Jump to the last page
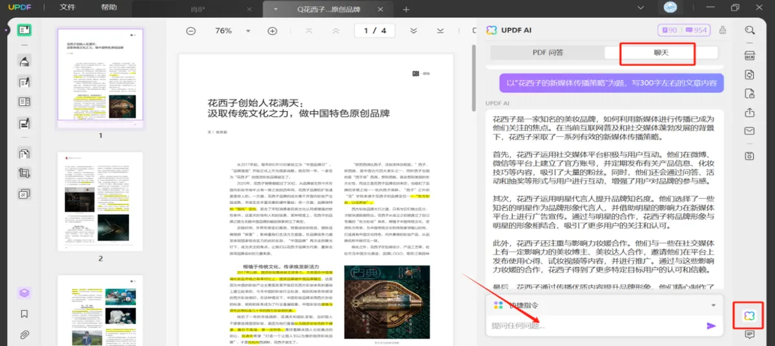The width and height of the screenshot is (775, 346). pos(440,30)
